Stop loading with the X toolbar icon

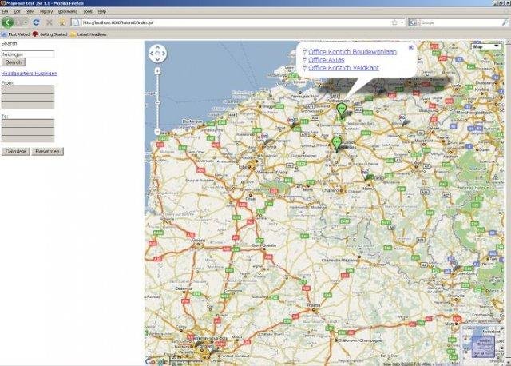[50, 22]
